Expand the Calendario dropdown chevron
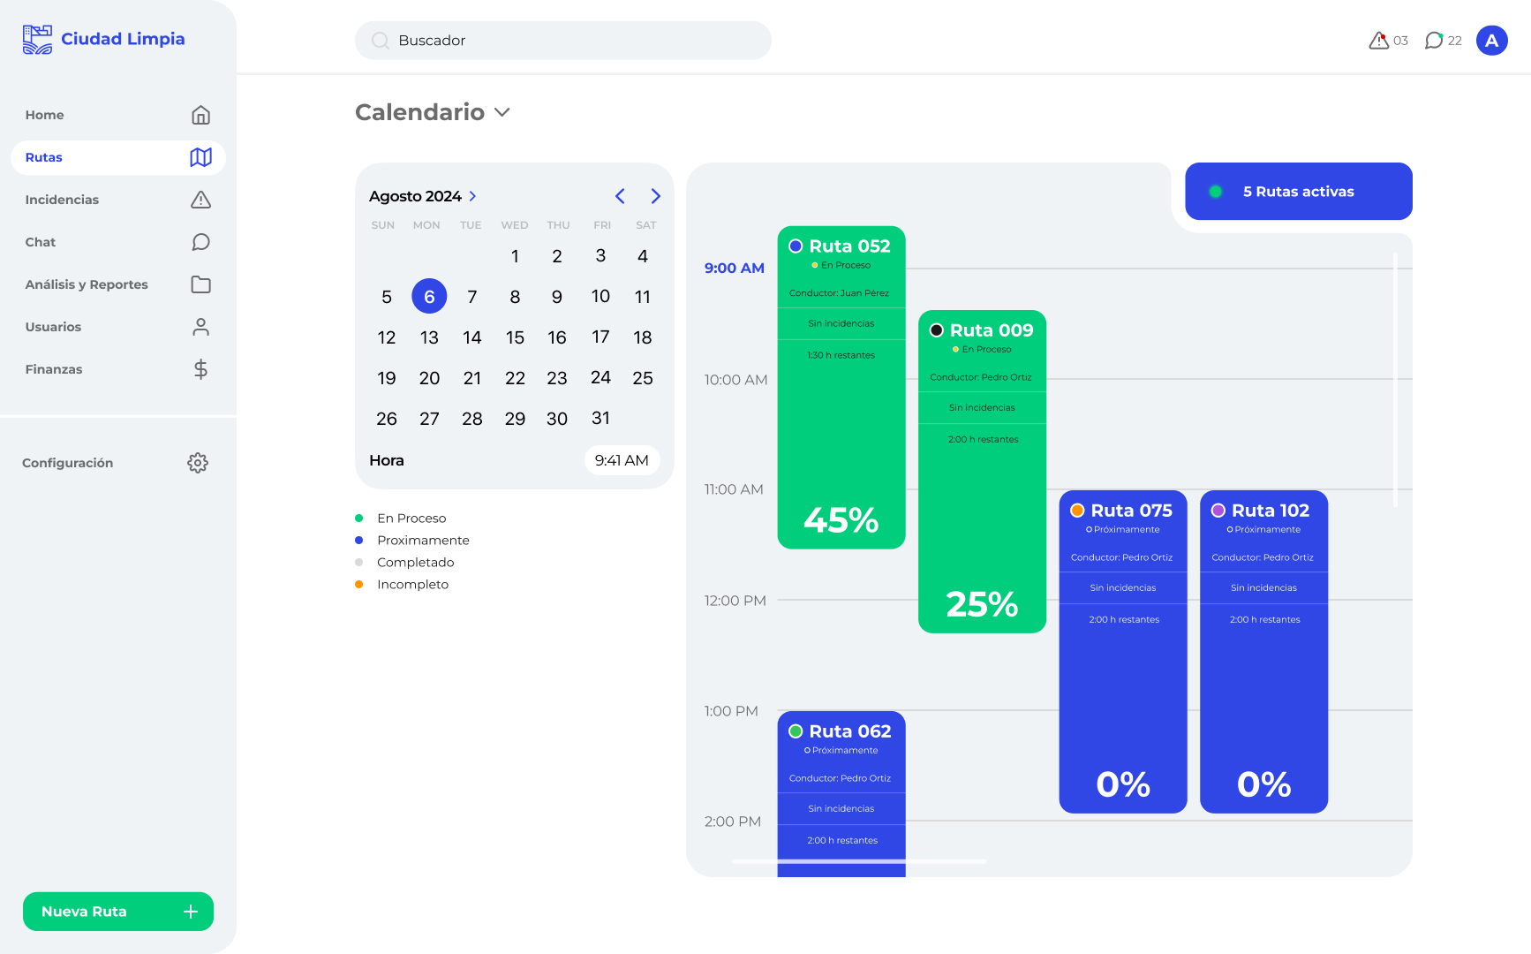This screenshot has height=954, width=1531. tap(502, 112)
